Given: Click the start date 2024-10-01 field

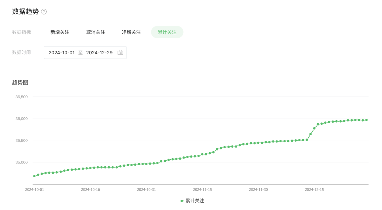Looking at the screenshot, I should click(x=62, y=52).
